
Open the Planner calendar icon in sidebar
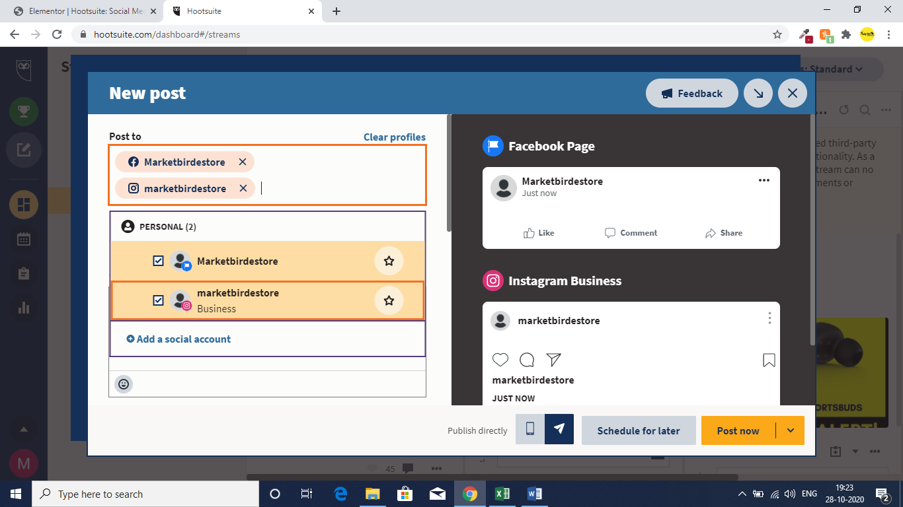[24, 239]
